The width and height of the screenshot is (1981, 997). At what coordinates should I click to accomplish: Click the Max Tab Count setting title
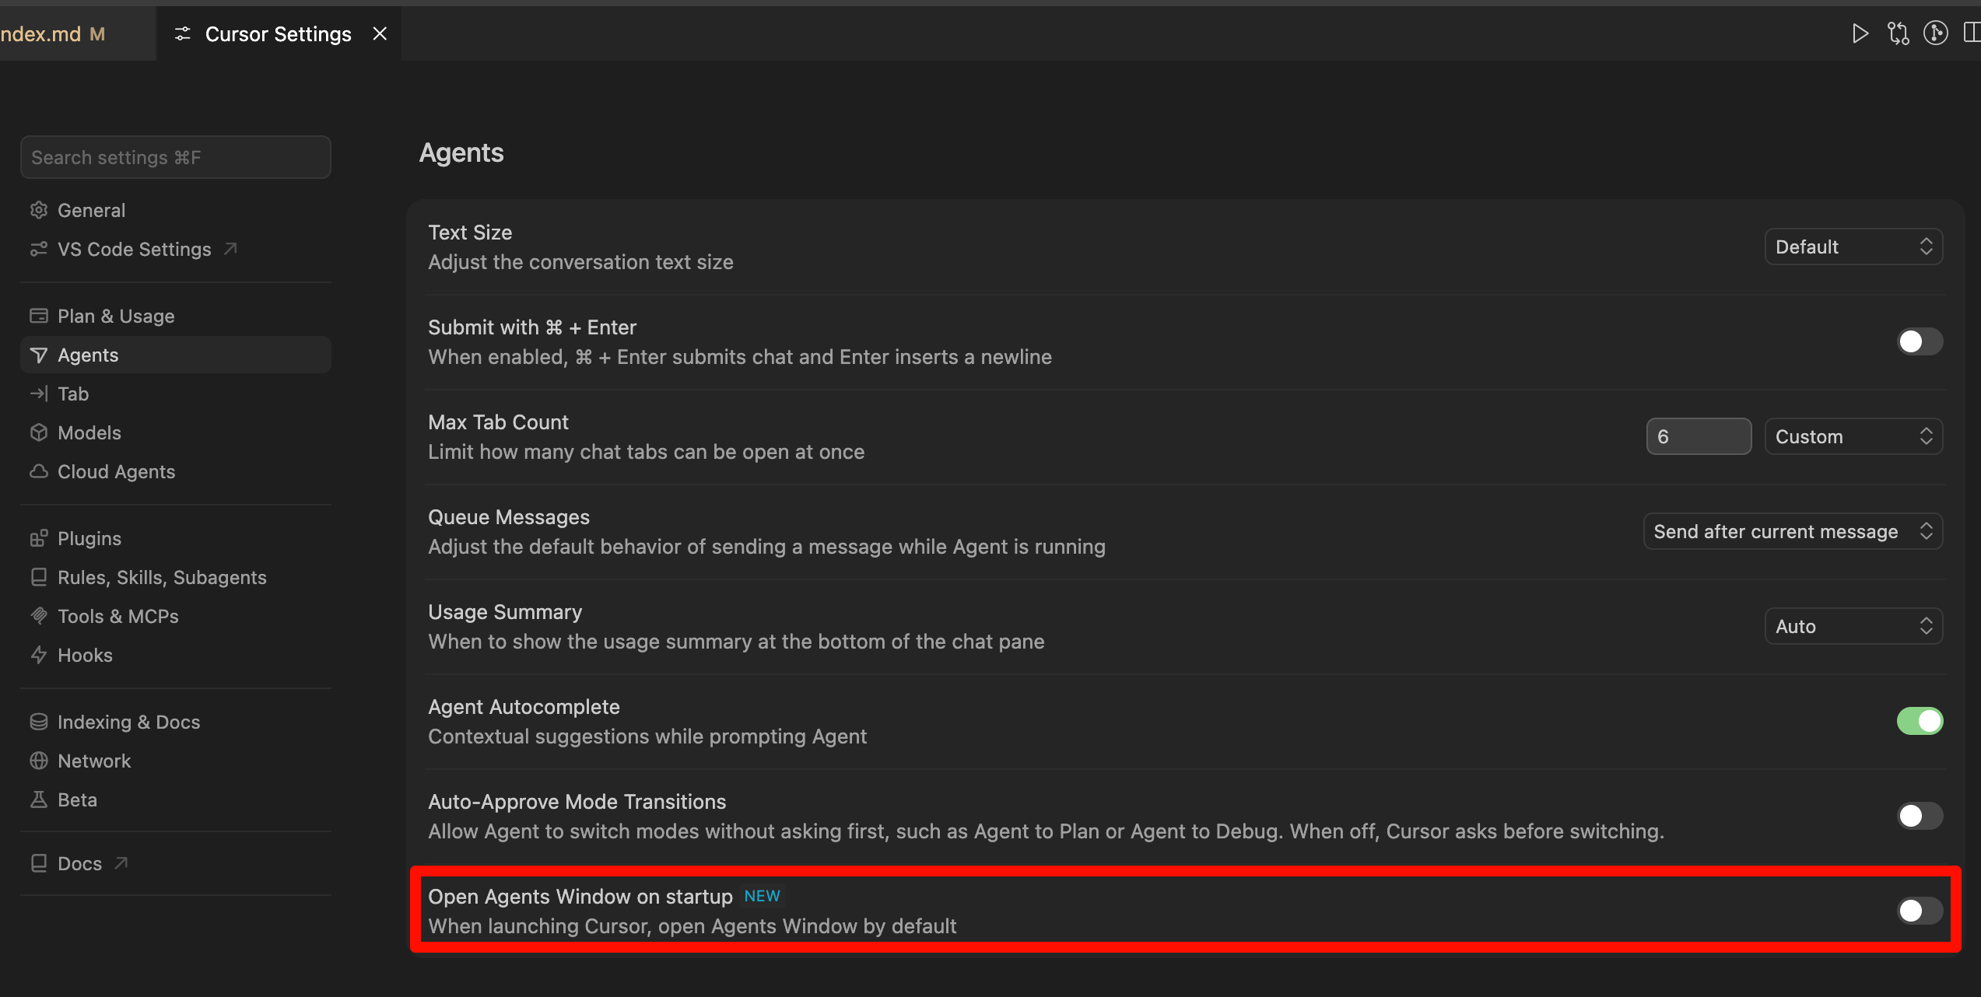click(x=498, y=422)
